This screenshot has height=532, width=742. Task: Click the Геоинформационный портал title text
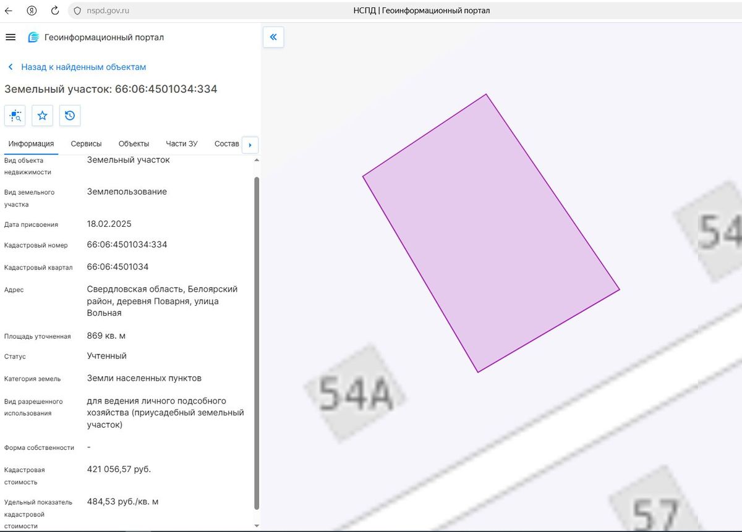[104, 37]
